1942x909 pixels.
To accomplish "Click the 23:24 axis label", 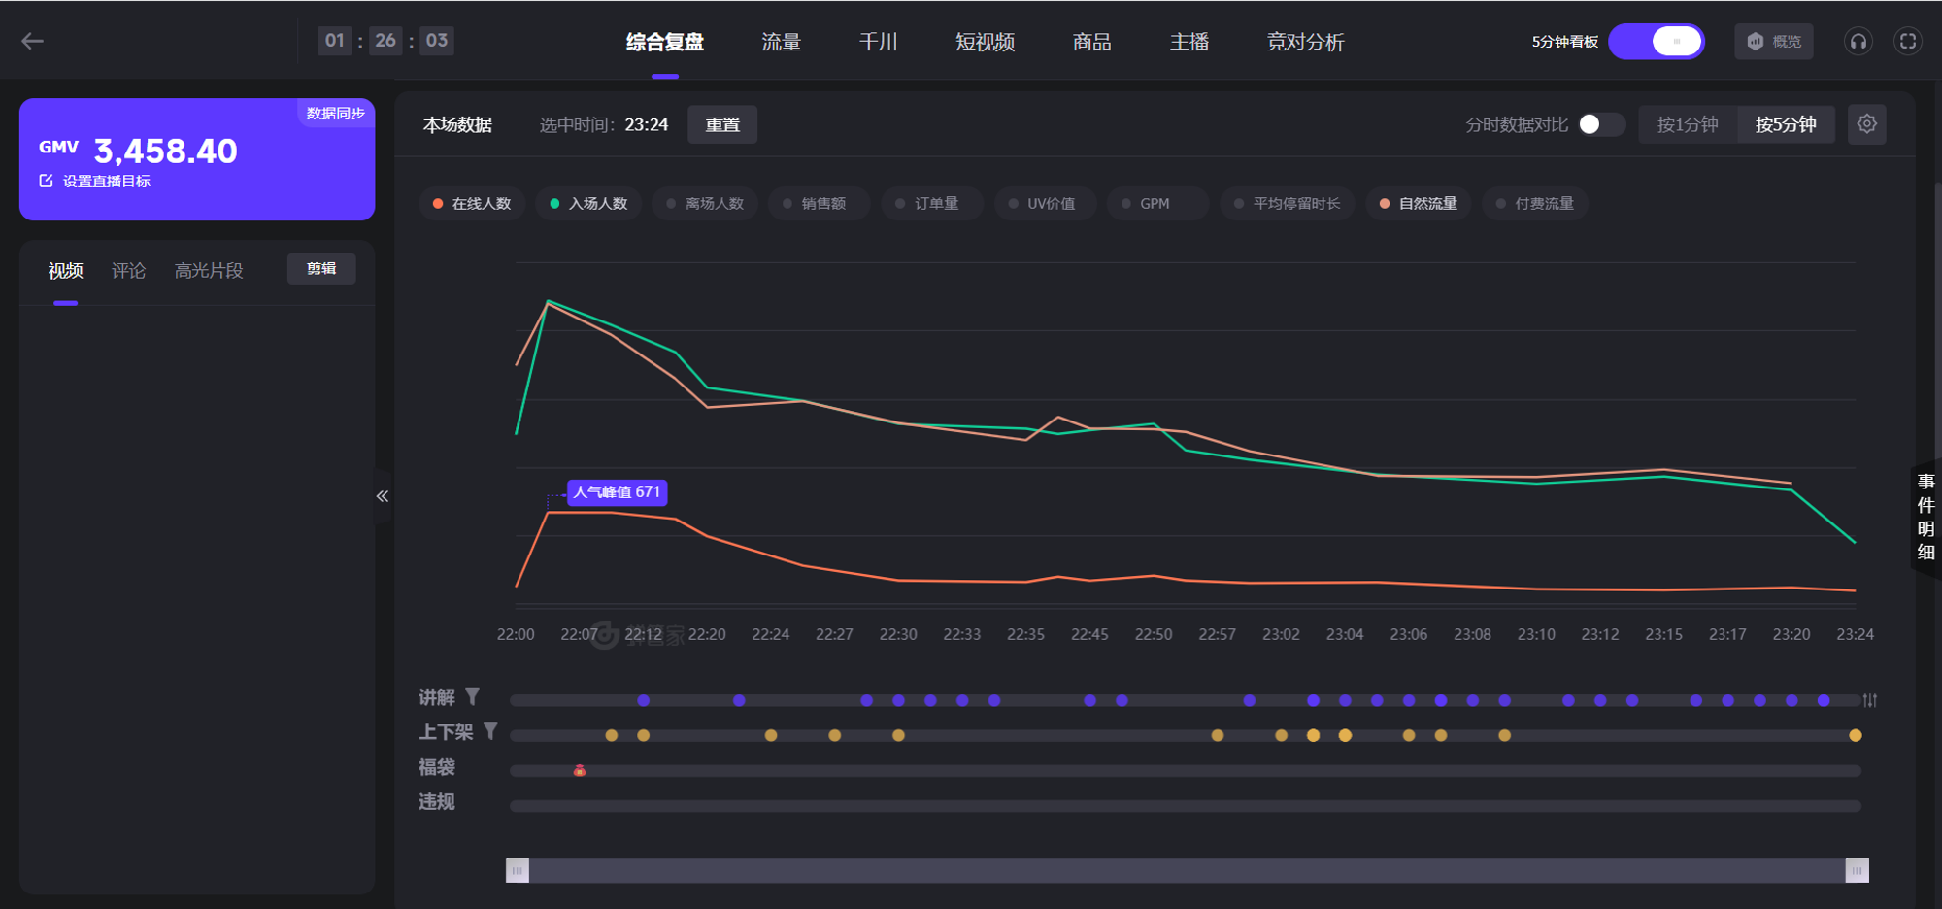I will (x=1855, y=634).
